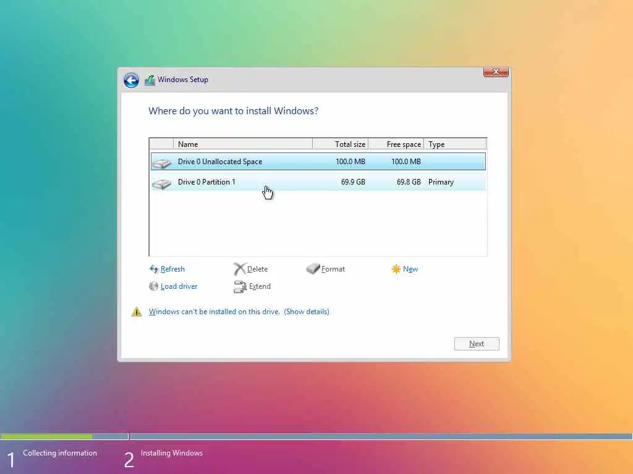The image size is (633, 474).
Task: Go back using the blue arrow button
Action: (x=131, y=80)
